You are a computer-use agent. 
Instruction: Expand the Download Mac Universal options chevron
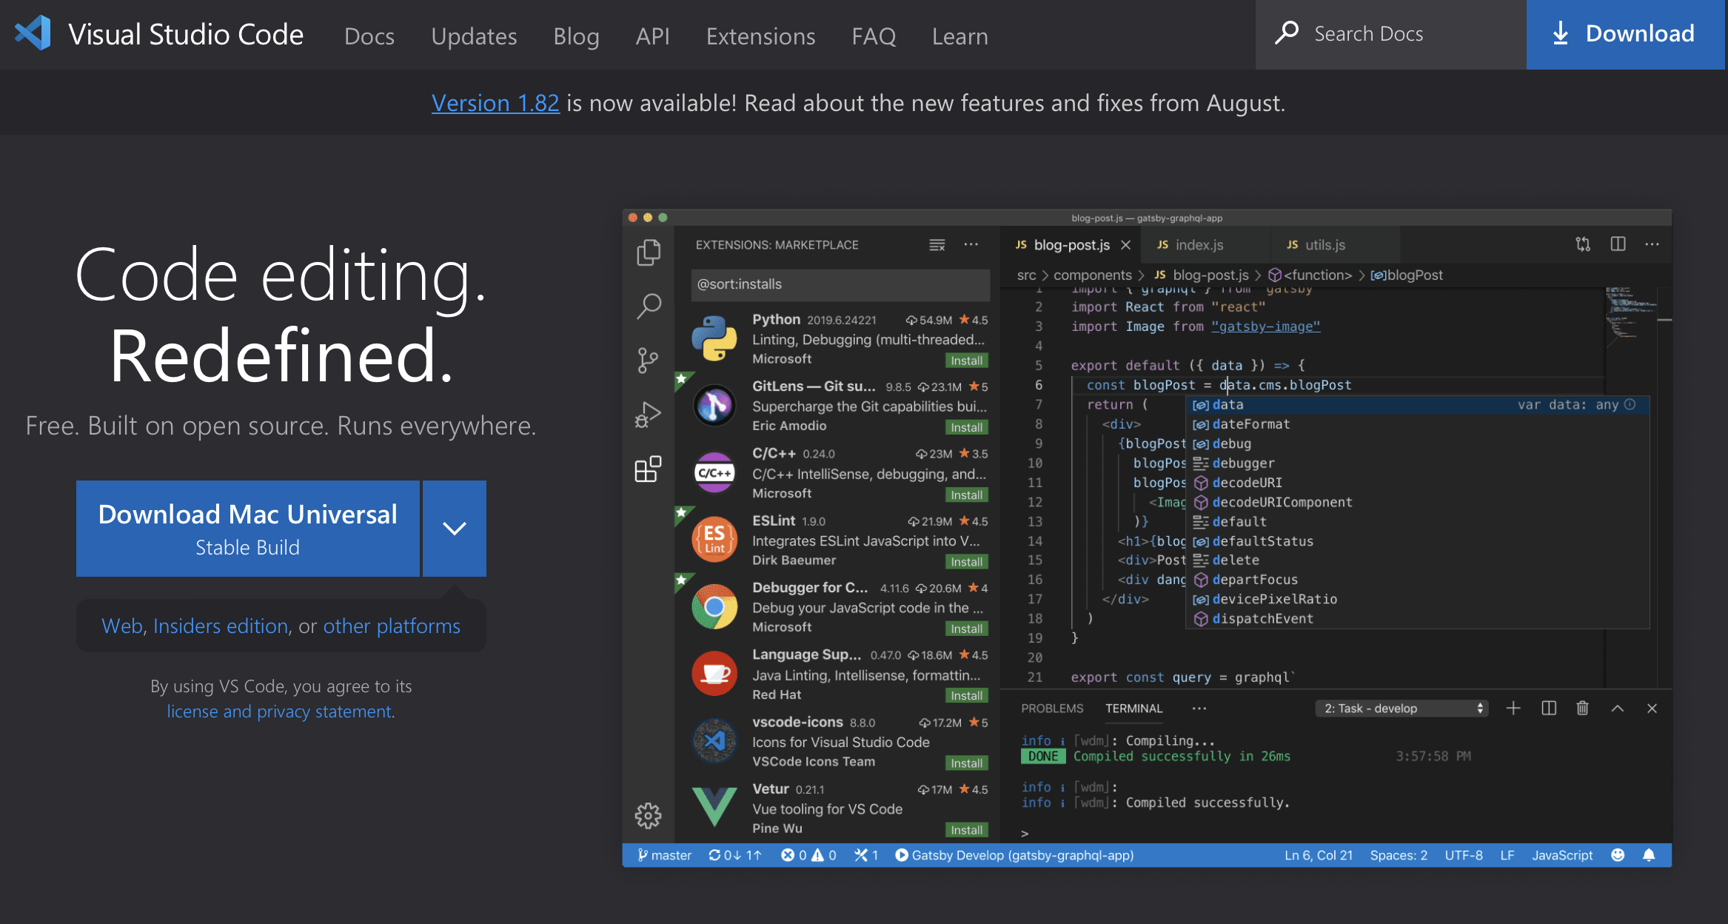[x=454, y=529]
